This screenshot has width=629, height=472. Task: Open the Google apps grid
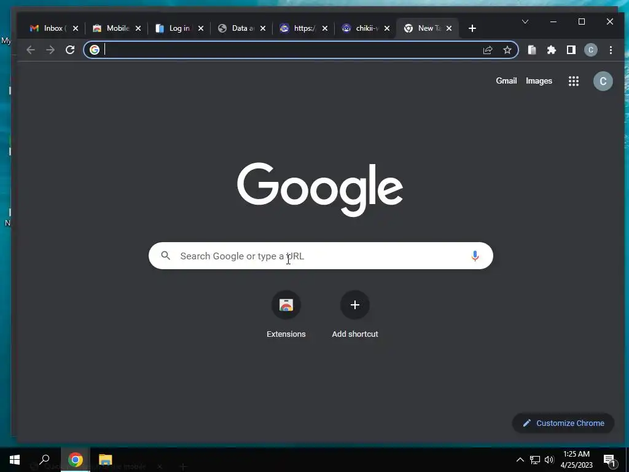574,81
